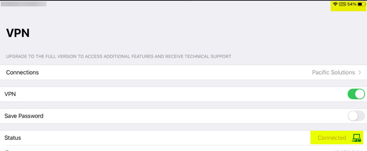The image size is (367, 151).
Task: Click empty area of Save Password row
Action: [x=187, y=116]
